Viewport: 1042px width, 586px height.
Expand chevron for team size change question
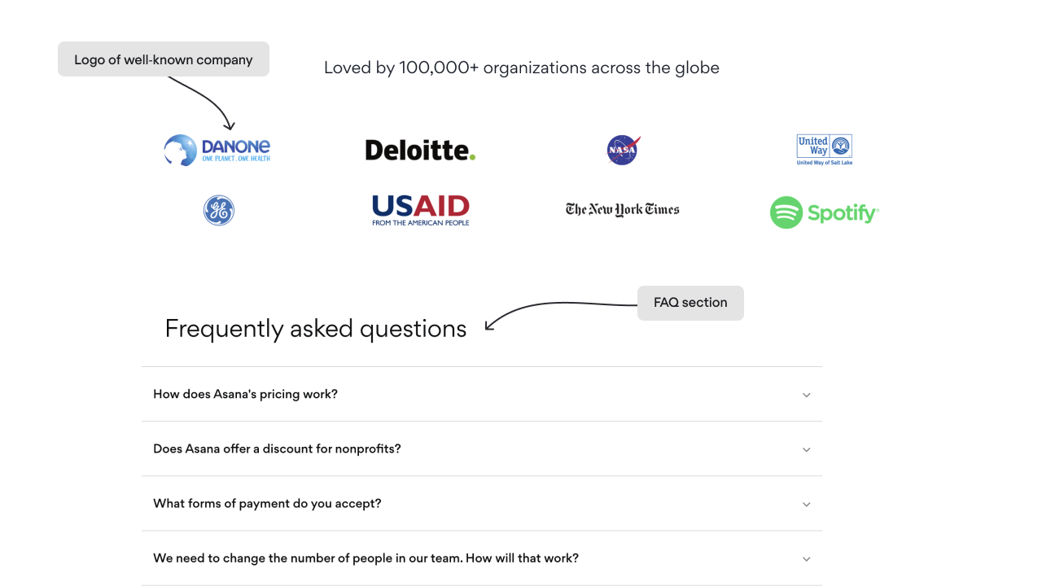coord(807,558)
